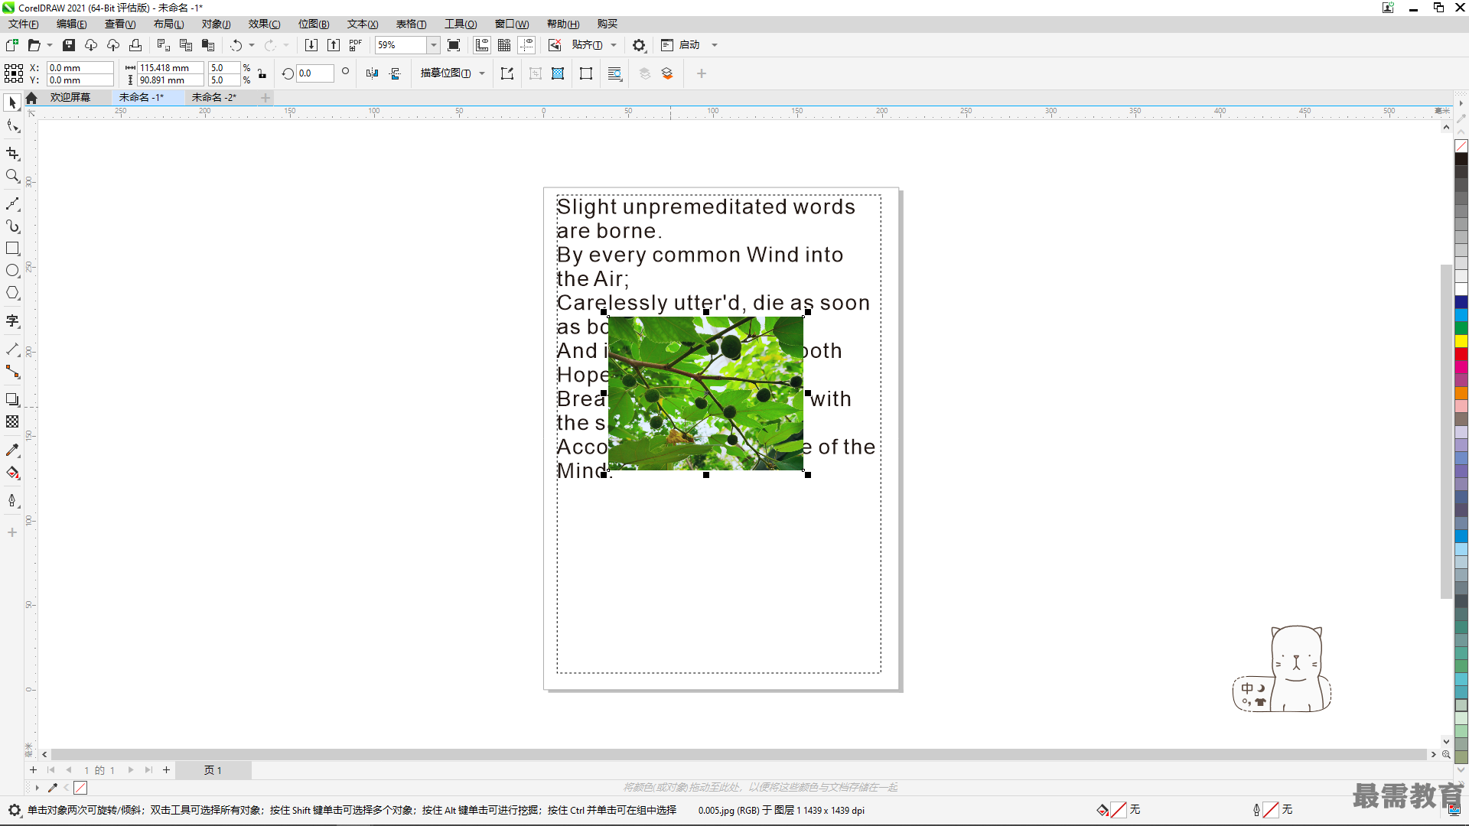Open the 文本 (Text) menu
The height and width of the screenshot is (826, 1469).
pyautogui.click(x=363, y=24)
